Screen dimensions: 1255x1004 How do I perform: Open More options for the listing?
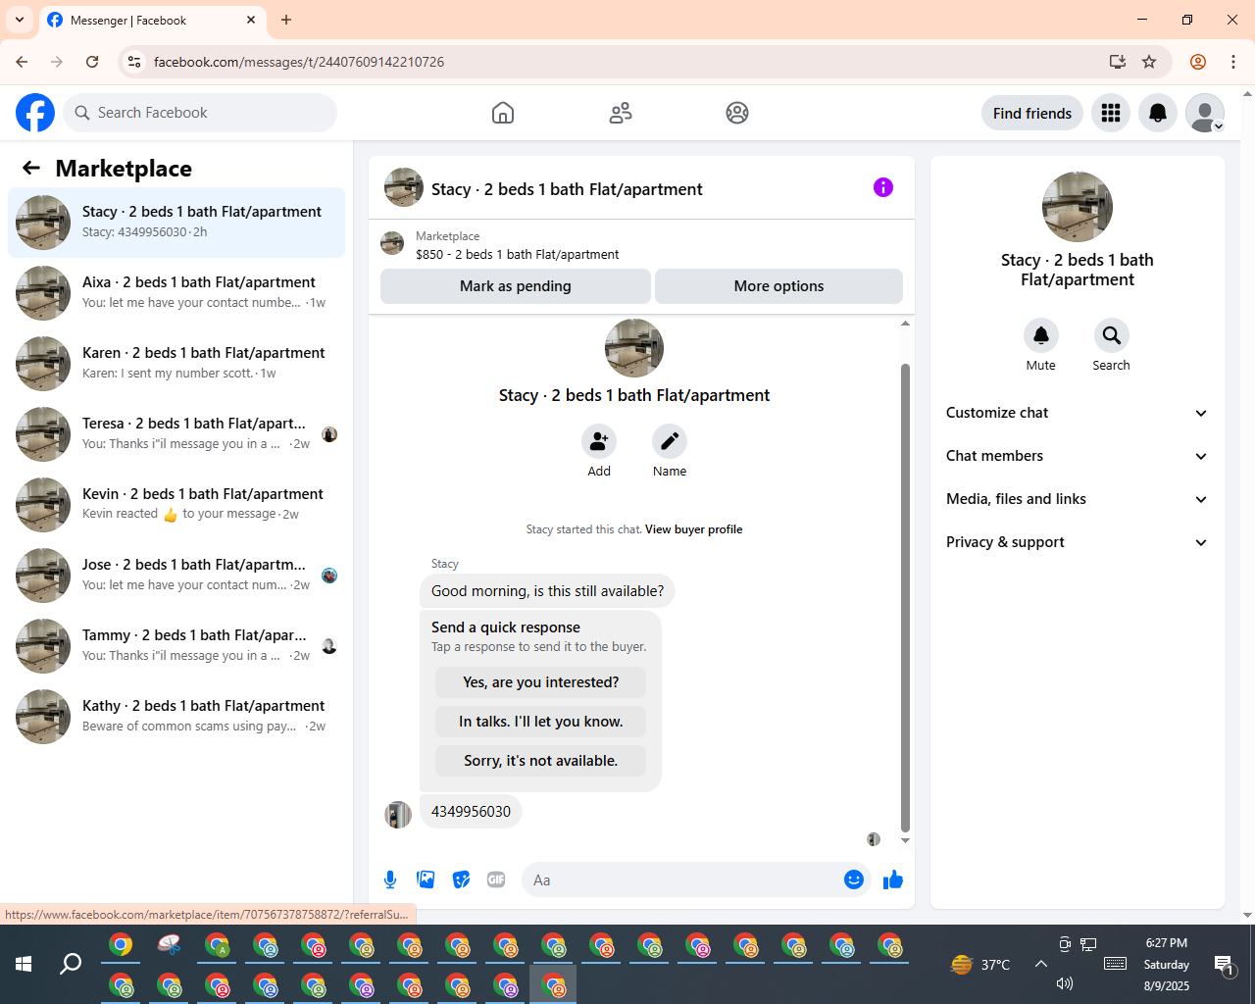click(778, 286)
